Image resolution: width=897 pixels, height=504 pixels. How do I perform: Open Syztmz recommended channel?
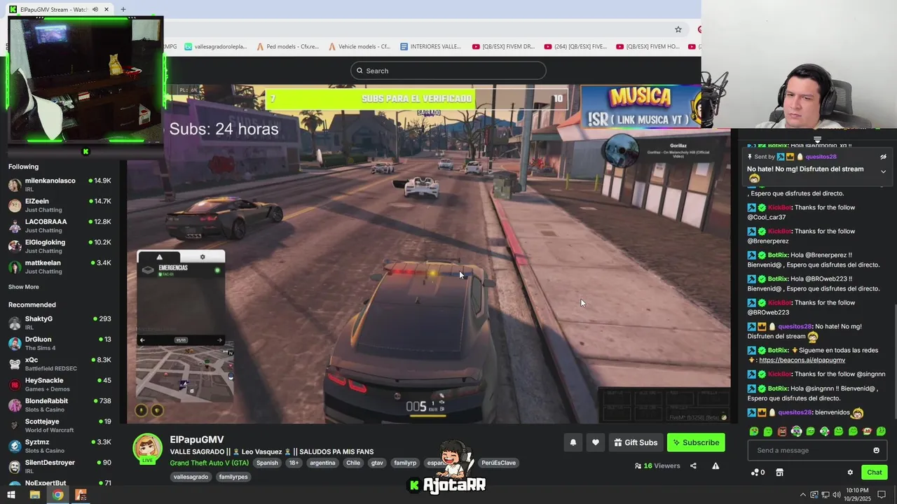(x=60, y=446)
